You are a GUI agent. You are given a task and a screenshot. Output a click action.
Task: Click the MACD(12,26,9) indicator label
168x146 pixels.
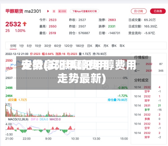18,119
